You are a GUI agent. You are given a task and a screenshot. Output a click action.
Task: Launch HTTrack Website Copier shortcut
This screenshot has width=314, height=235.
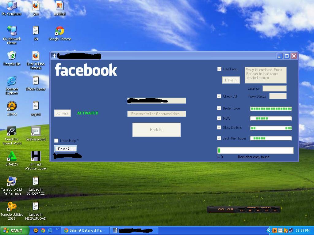tap(36, 161)
